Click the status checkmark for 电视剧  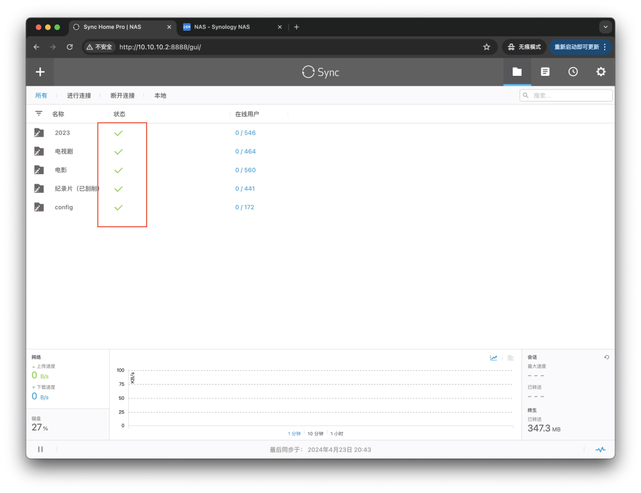pos(118,152)
